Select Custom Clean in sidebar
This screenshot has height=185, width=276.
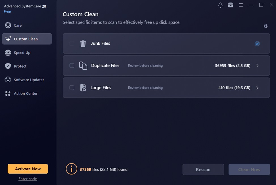[x=27, y=39]
